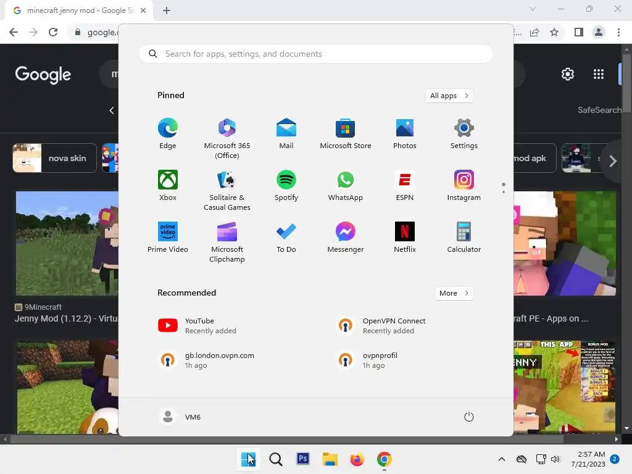Select the minecraft jenny mod Chrome tab
Image resolution: width=632 pixels, height=474 pixels.
coord(79,10)
